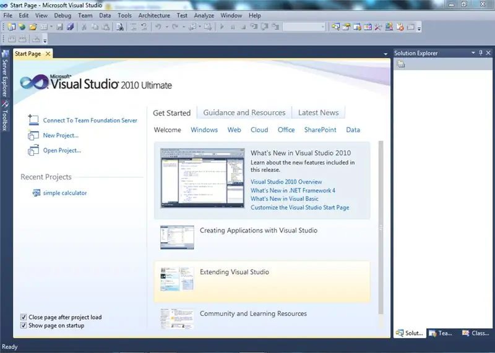Open the Properties Window toolbar icon
This screenshot has height=353, width=495.
click(346, 27)
